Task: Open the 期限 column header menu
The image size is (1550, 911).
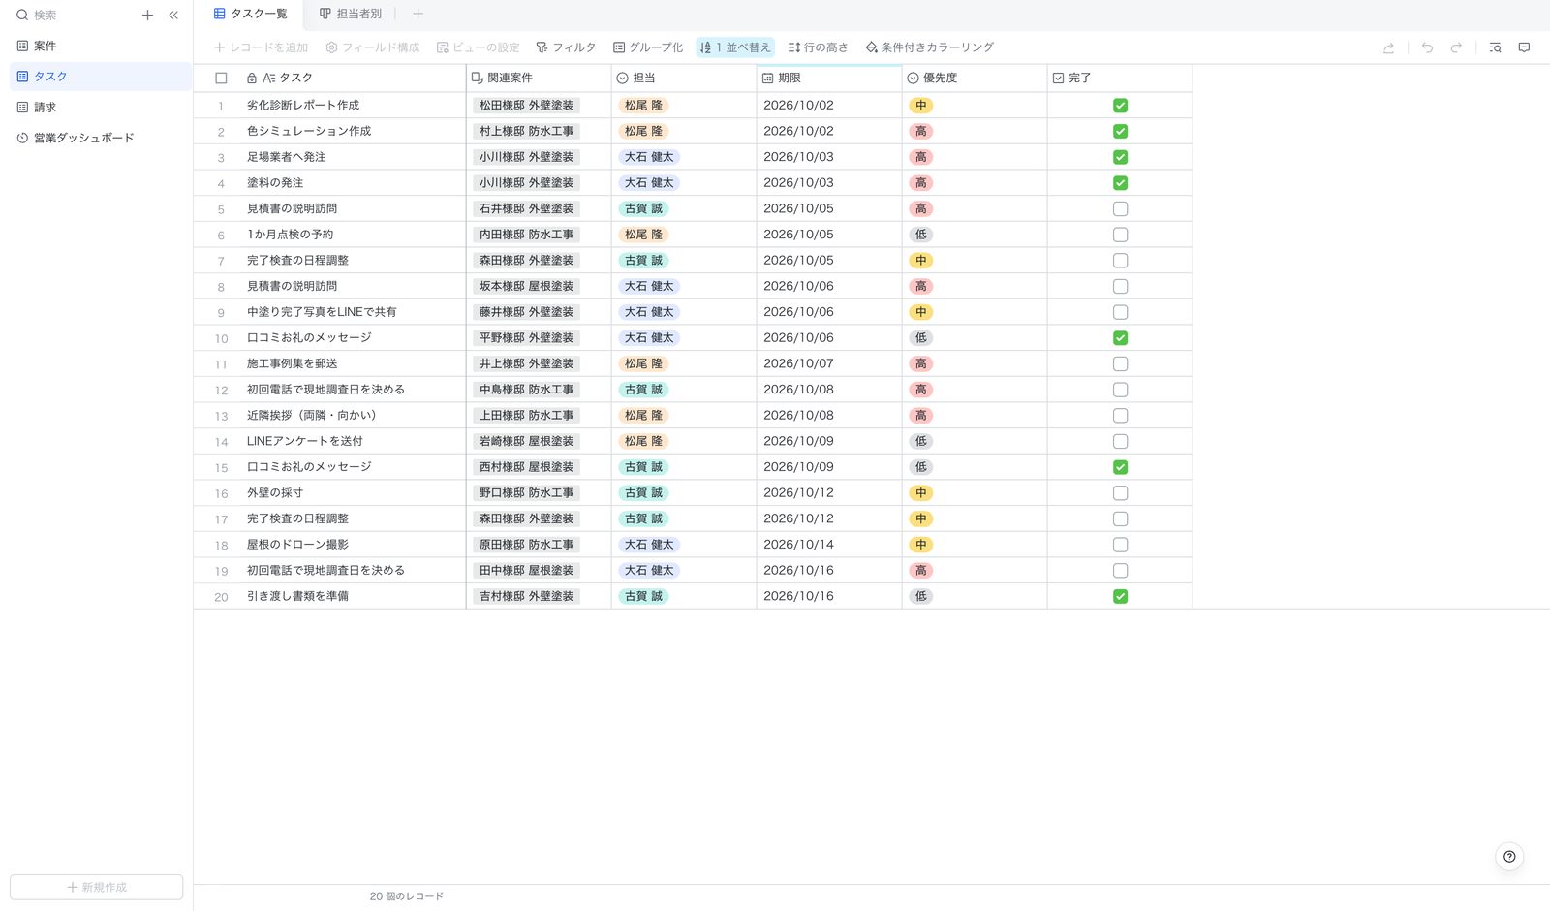Action: [x=829, y=79]
